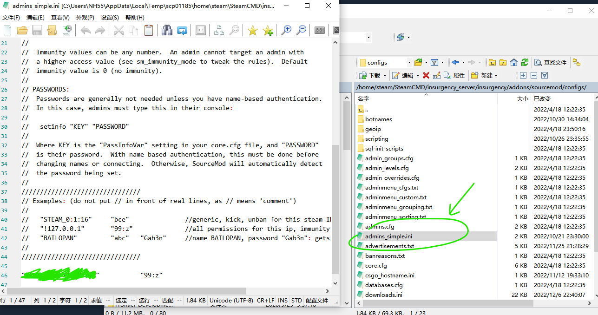This screenshot has height=315, width=598.
Task: Select the banreasons.txt file
Action: tap(385, 256)
